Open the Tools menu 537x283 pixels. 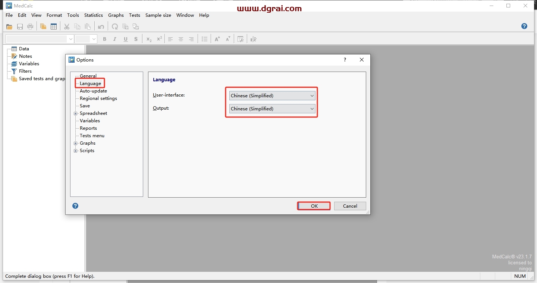pyautogui.click(x=73, y=15)
